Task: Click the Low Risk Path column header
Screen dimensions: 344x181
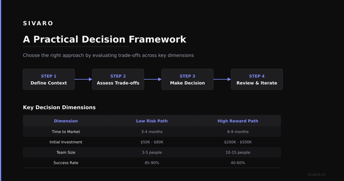Action: pyautogui.click(x=152, y=121)
